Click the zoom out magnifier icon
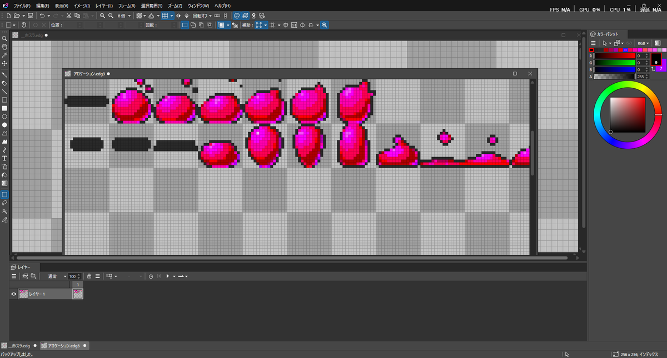 coord(111,16)
